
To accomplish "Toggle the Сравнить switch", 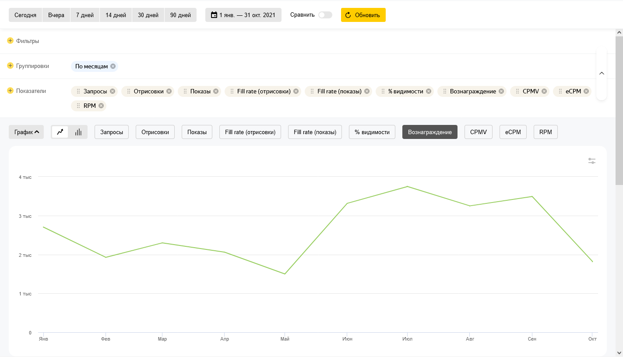I will point(325,15).
